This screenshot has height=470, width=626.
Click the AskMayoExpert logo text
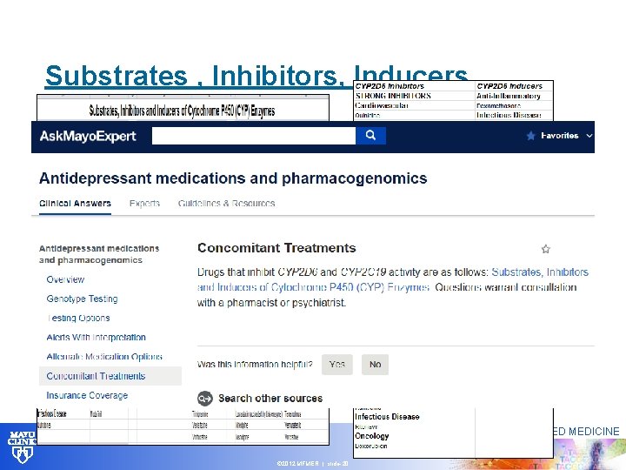click(88, 136)
